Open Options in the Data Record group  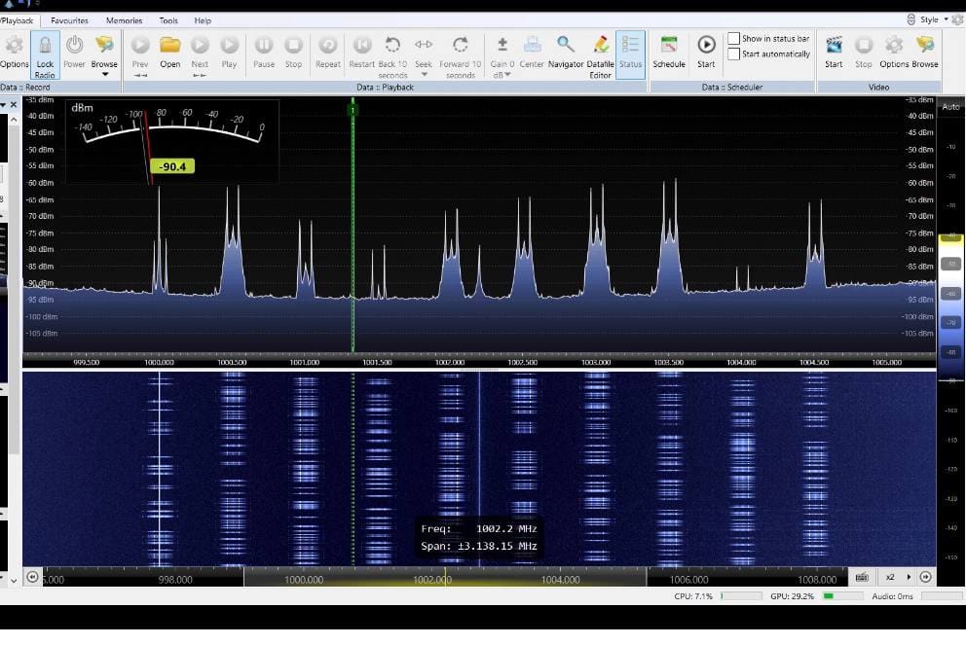pos(14,52)
